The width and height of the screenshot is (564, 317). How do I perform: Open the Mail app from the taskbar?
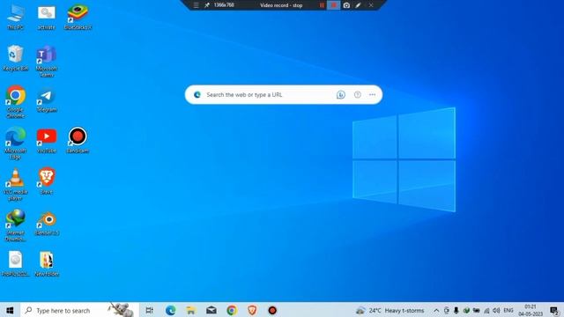(x=211, y=310)
